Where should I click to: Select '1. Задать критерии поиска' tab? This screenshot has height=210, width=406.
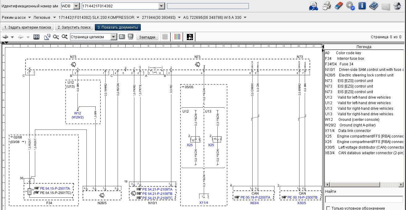28,27
